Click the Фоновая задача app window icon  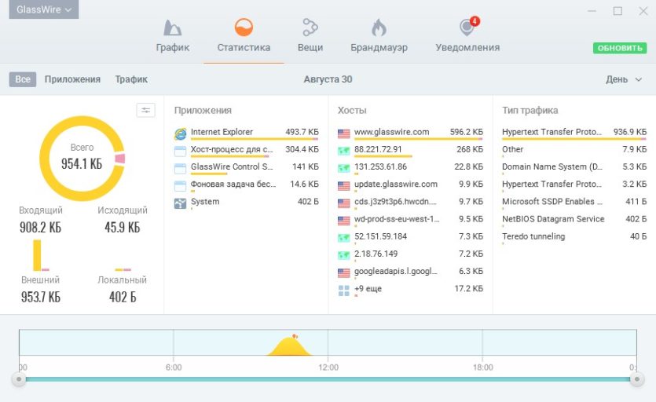[x=181, y=186]
